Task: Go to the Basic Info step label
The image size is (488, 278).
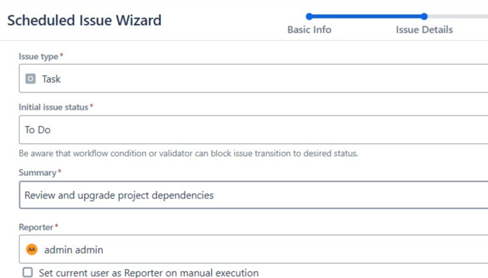Action: click(x=309, y=30)
